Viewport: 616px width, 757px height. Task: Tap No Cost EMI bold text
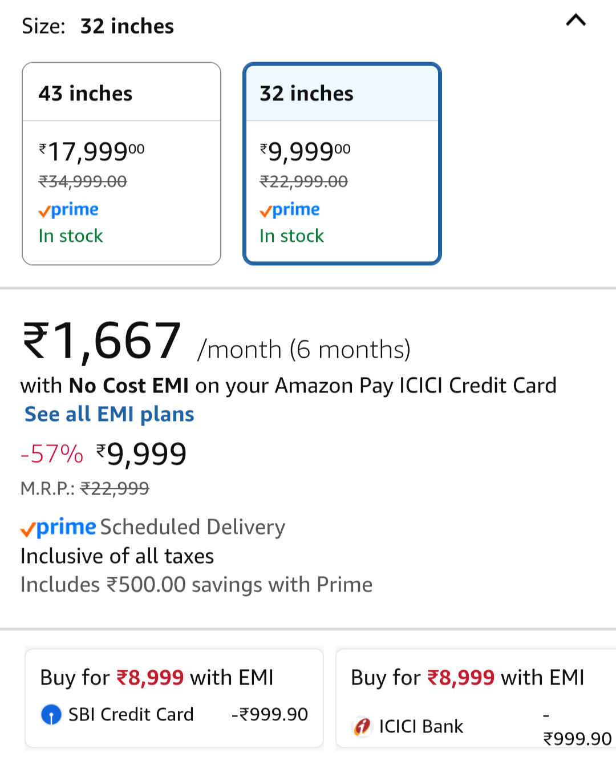[129, 386]
